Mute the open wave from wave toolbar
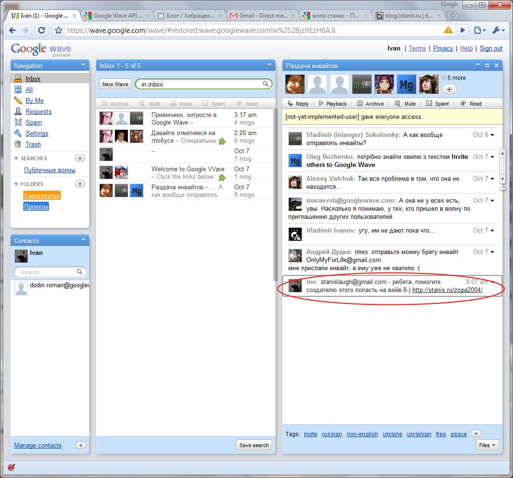The width and height of the screenshot is (513, 478). click(x=405, y=103)
